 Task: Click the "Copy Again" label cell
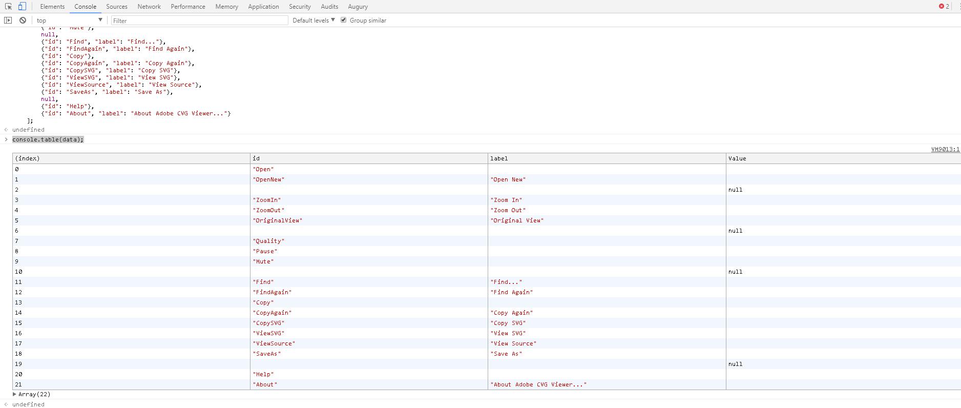(x=607, y=313)
